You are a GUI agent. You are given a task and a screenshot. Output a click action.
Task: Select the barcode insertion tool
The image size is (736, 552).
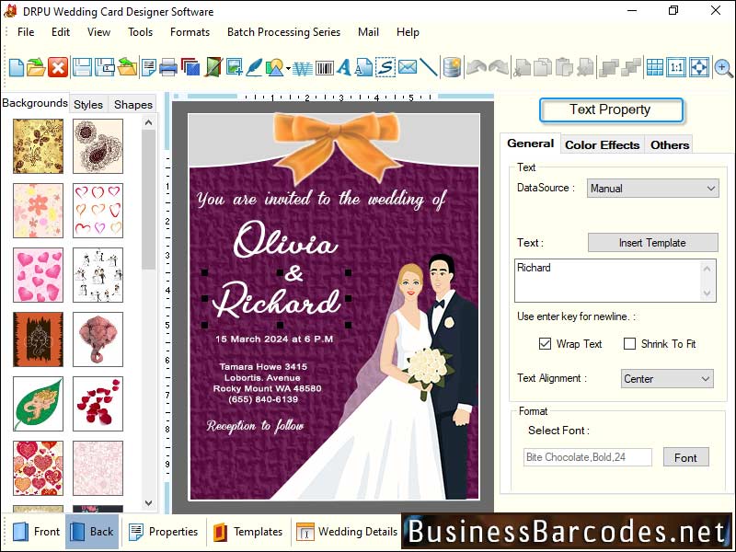coord(324,66)
